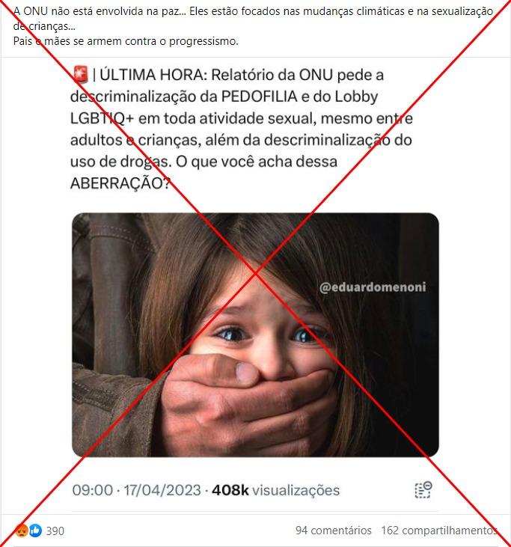
Task: Click the dashed list icon beside views
Action: [423, 490]
